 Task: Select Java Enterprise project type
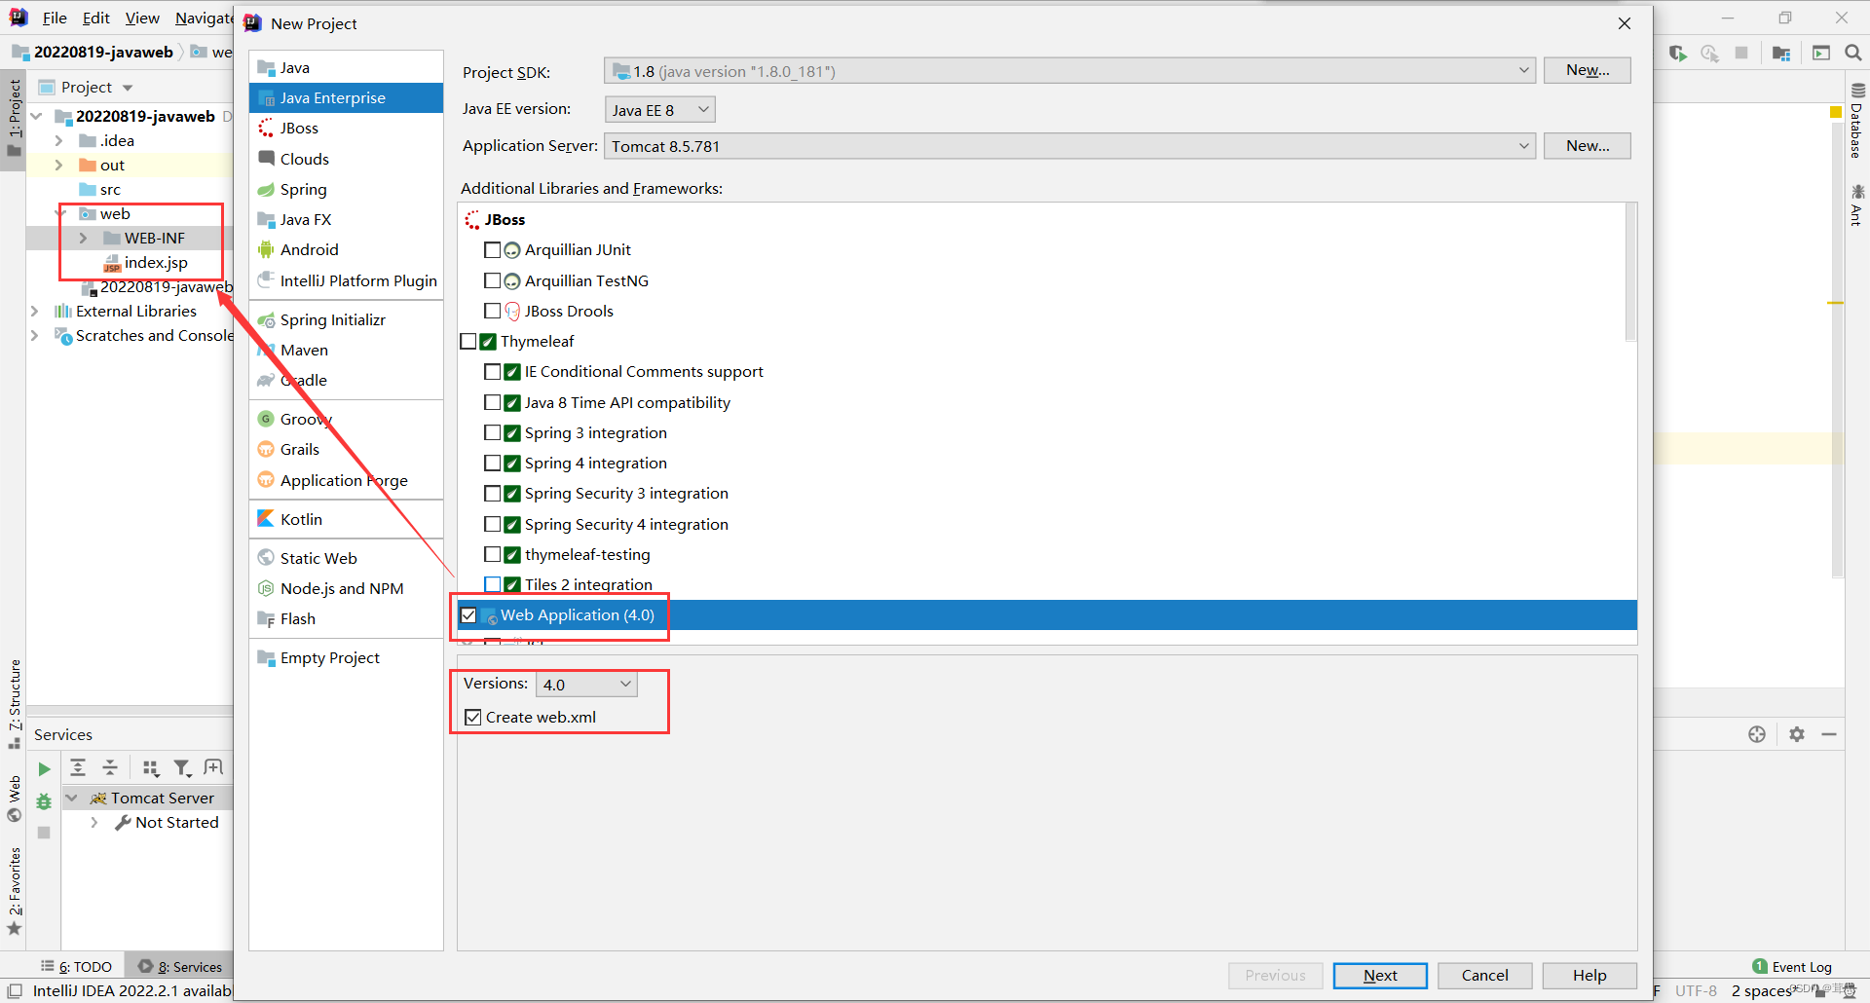pyautogui.click(x=346, y=97)
